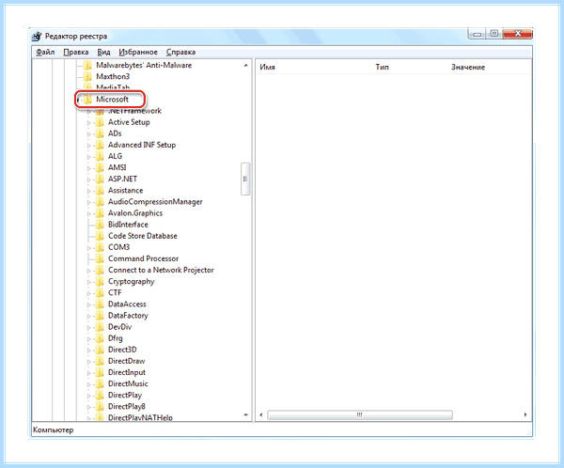Open the Правка menu
Viewport: 564px width, 468px height.
[x=76, y=53]
